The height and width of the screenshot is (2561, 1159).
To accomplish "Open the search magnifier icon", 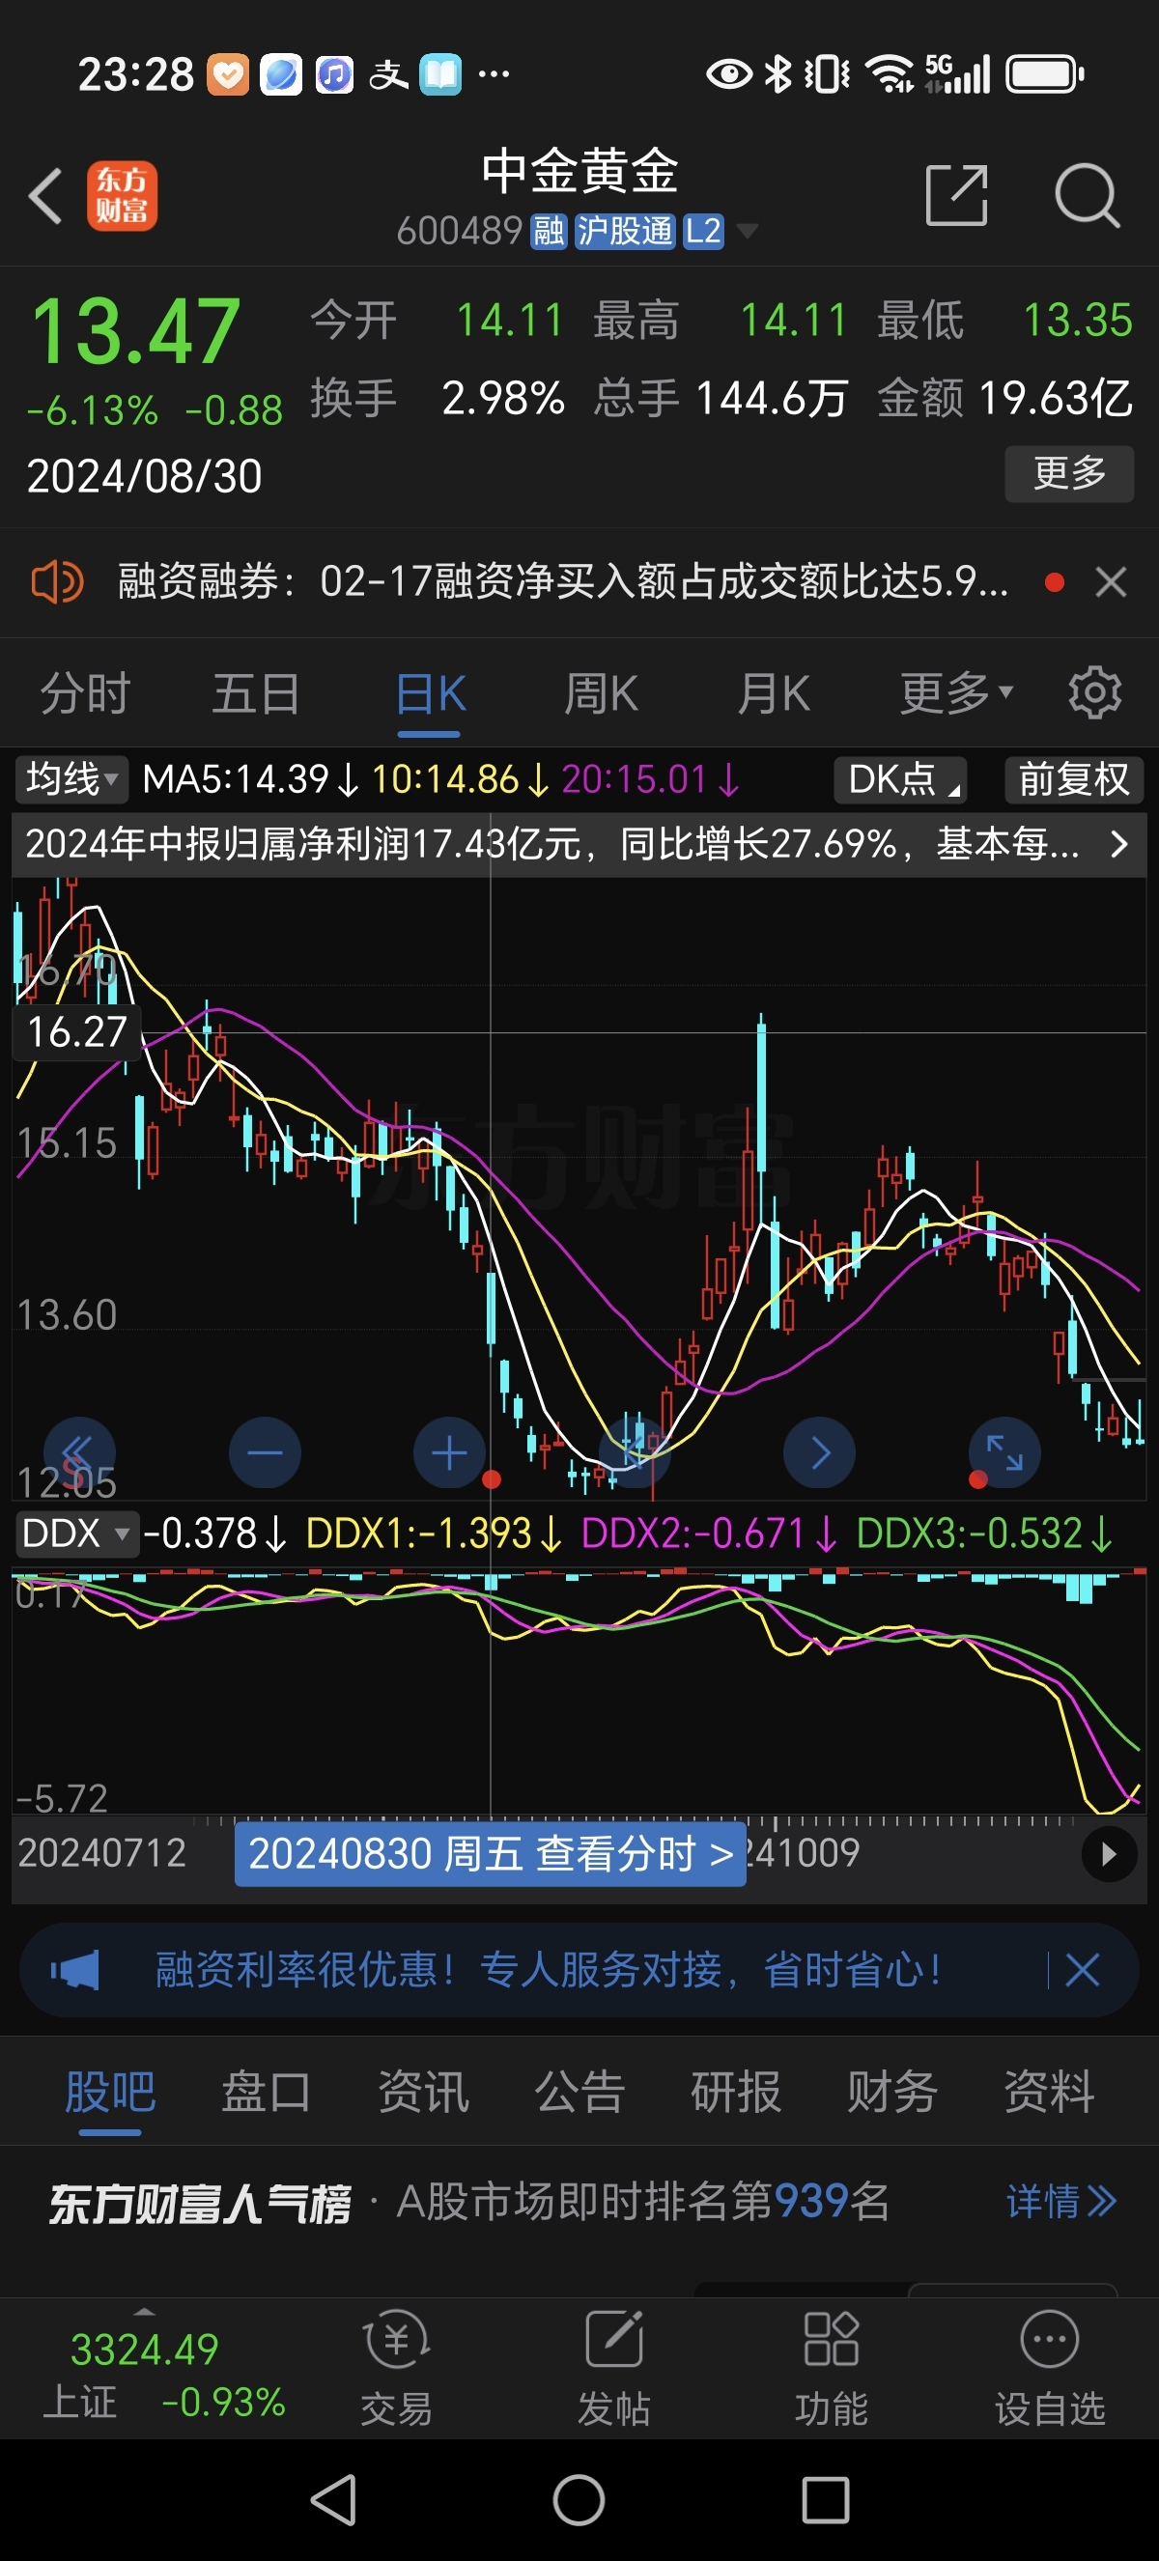I will coord(1088,196).
